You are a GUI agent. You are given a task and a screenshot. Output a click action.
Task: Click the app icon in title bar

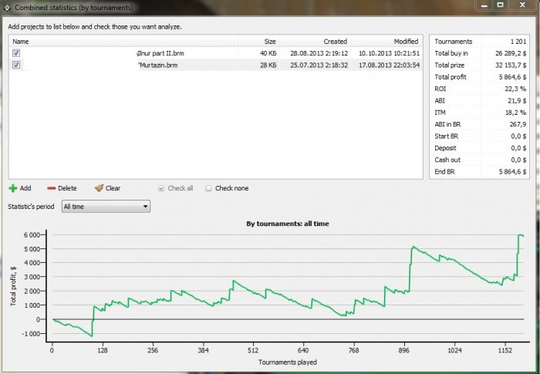pos(7,7)
